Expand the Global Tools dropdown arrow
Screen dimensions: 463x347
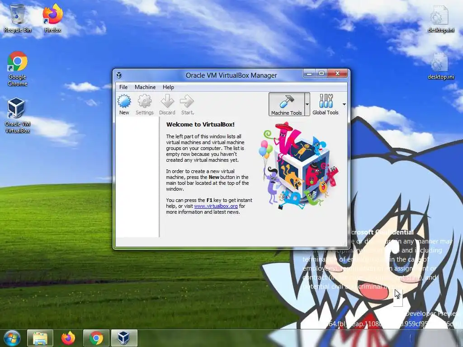(x=344, y=104)
